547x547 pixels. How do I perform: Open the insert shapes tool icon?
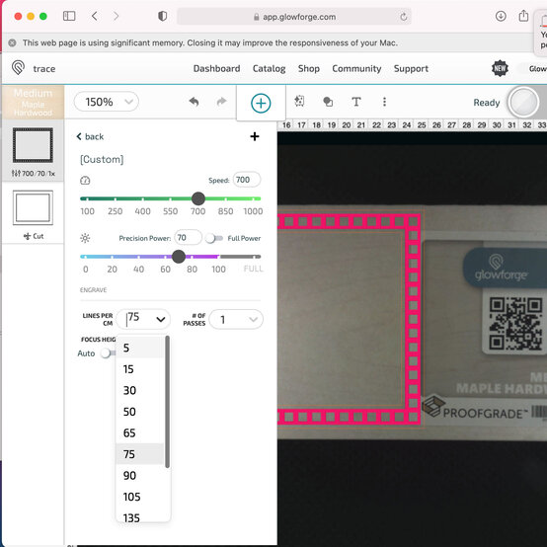pos(328,102)
